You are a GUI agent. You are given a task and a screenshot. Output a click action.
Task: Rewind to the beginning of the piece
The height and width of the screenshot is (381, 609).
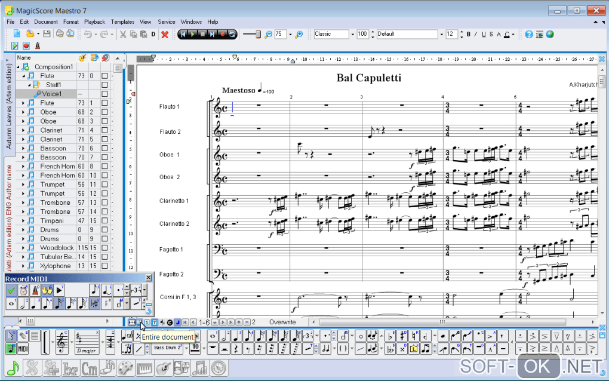183,34
